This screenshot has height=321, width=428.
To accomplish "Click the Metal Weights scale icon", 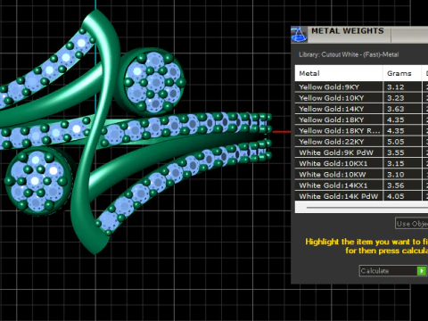I will 299,35.
